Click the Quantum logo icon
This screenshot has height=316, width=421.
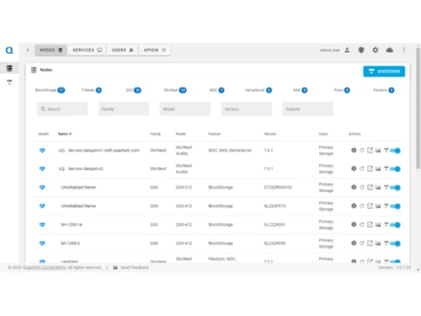[9, 51]
